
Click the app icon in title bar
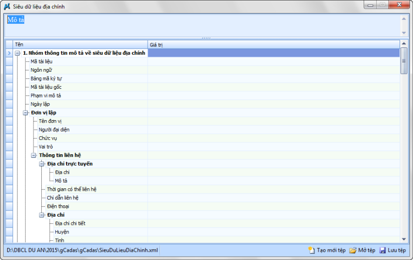(x=7, y=5)
